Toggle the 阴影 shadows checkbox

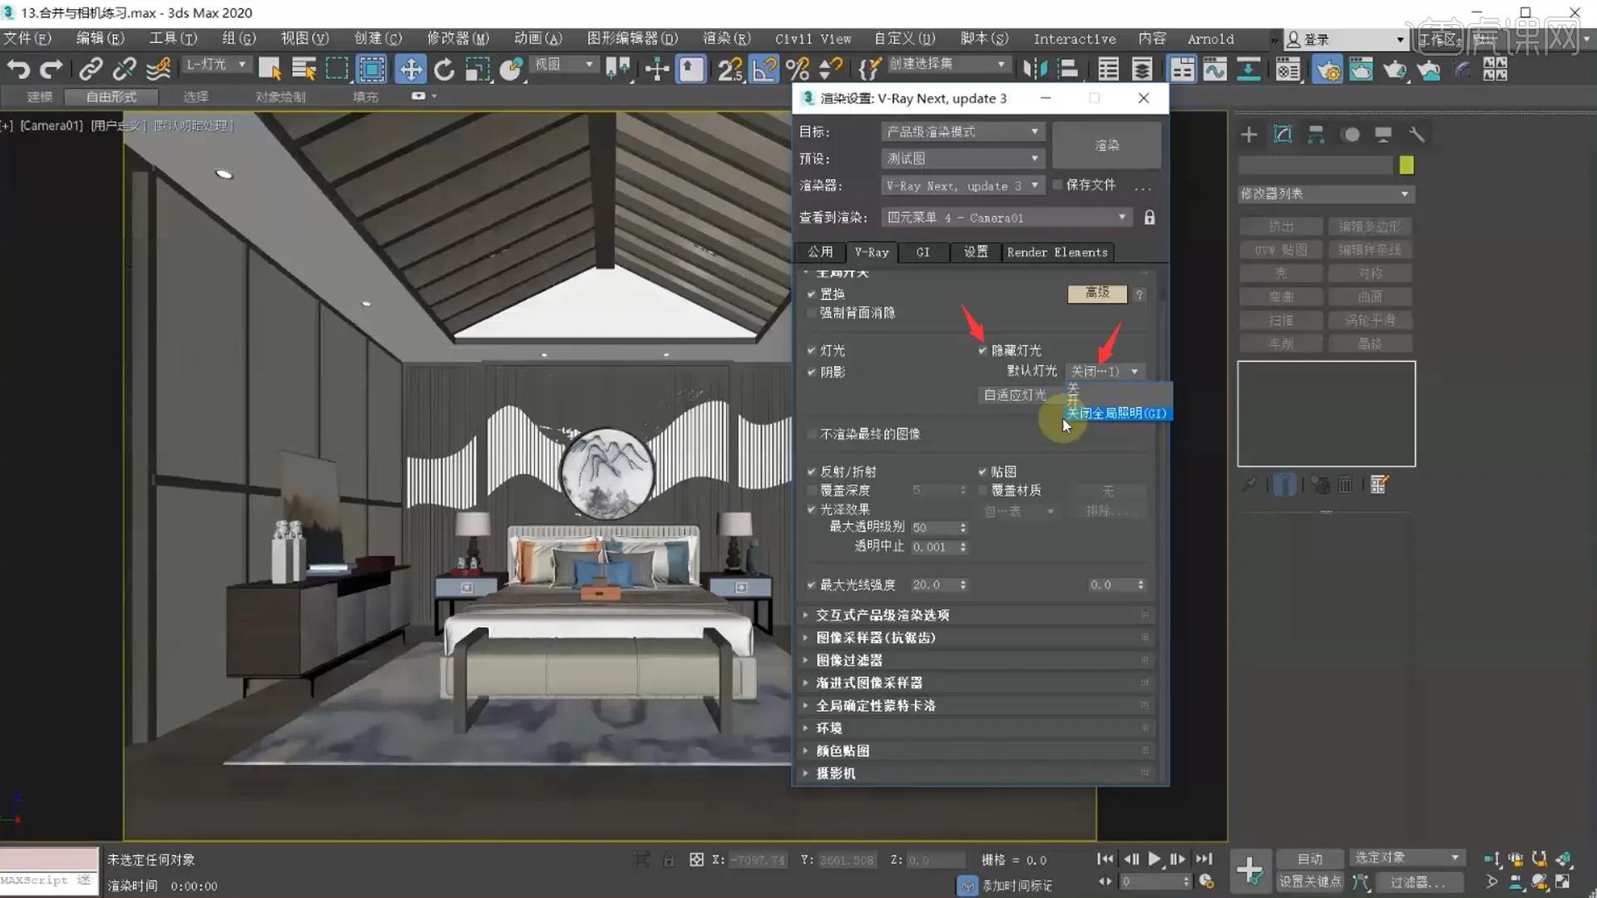pos(812,373)
